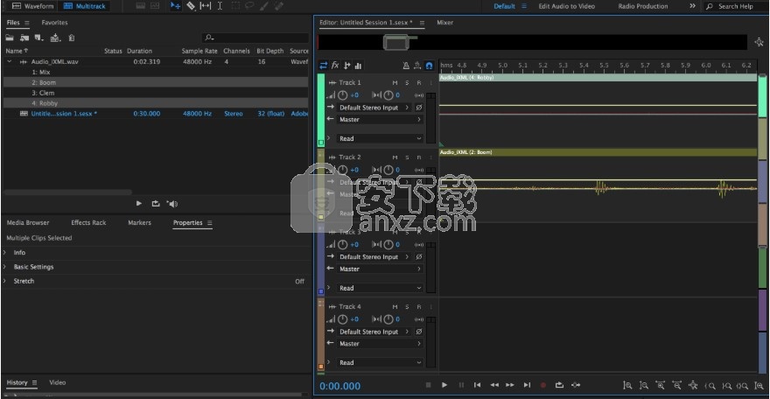Switch to the Effects Rack tab
Image resolution: width=770 pixels, height=399 pixels.
click(88, 223)
